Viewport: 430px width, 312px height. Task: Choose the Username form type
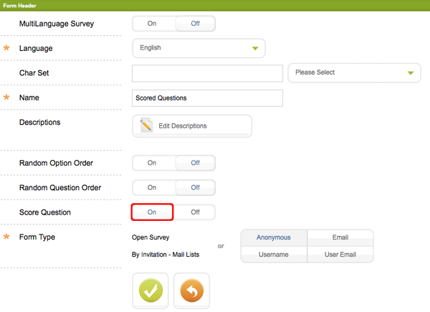point(273,255)
